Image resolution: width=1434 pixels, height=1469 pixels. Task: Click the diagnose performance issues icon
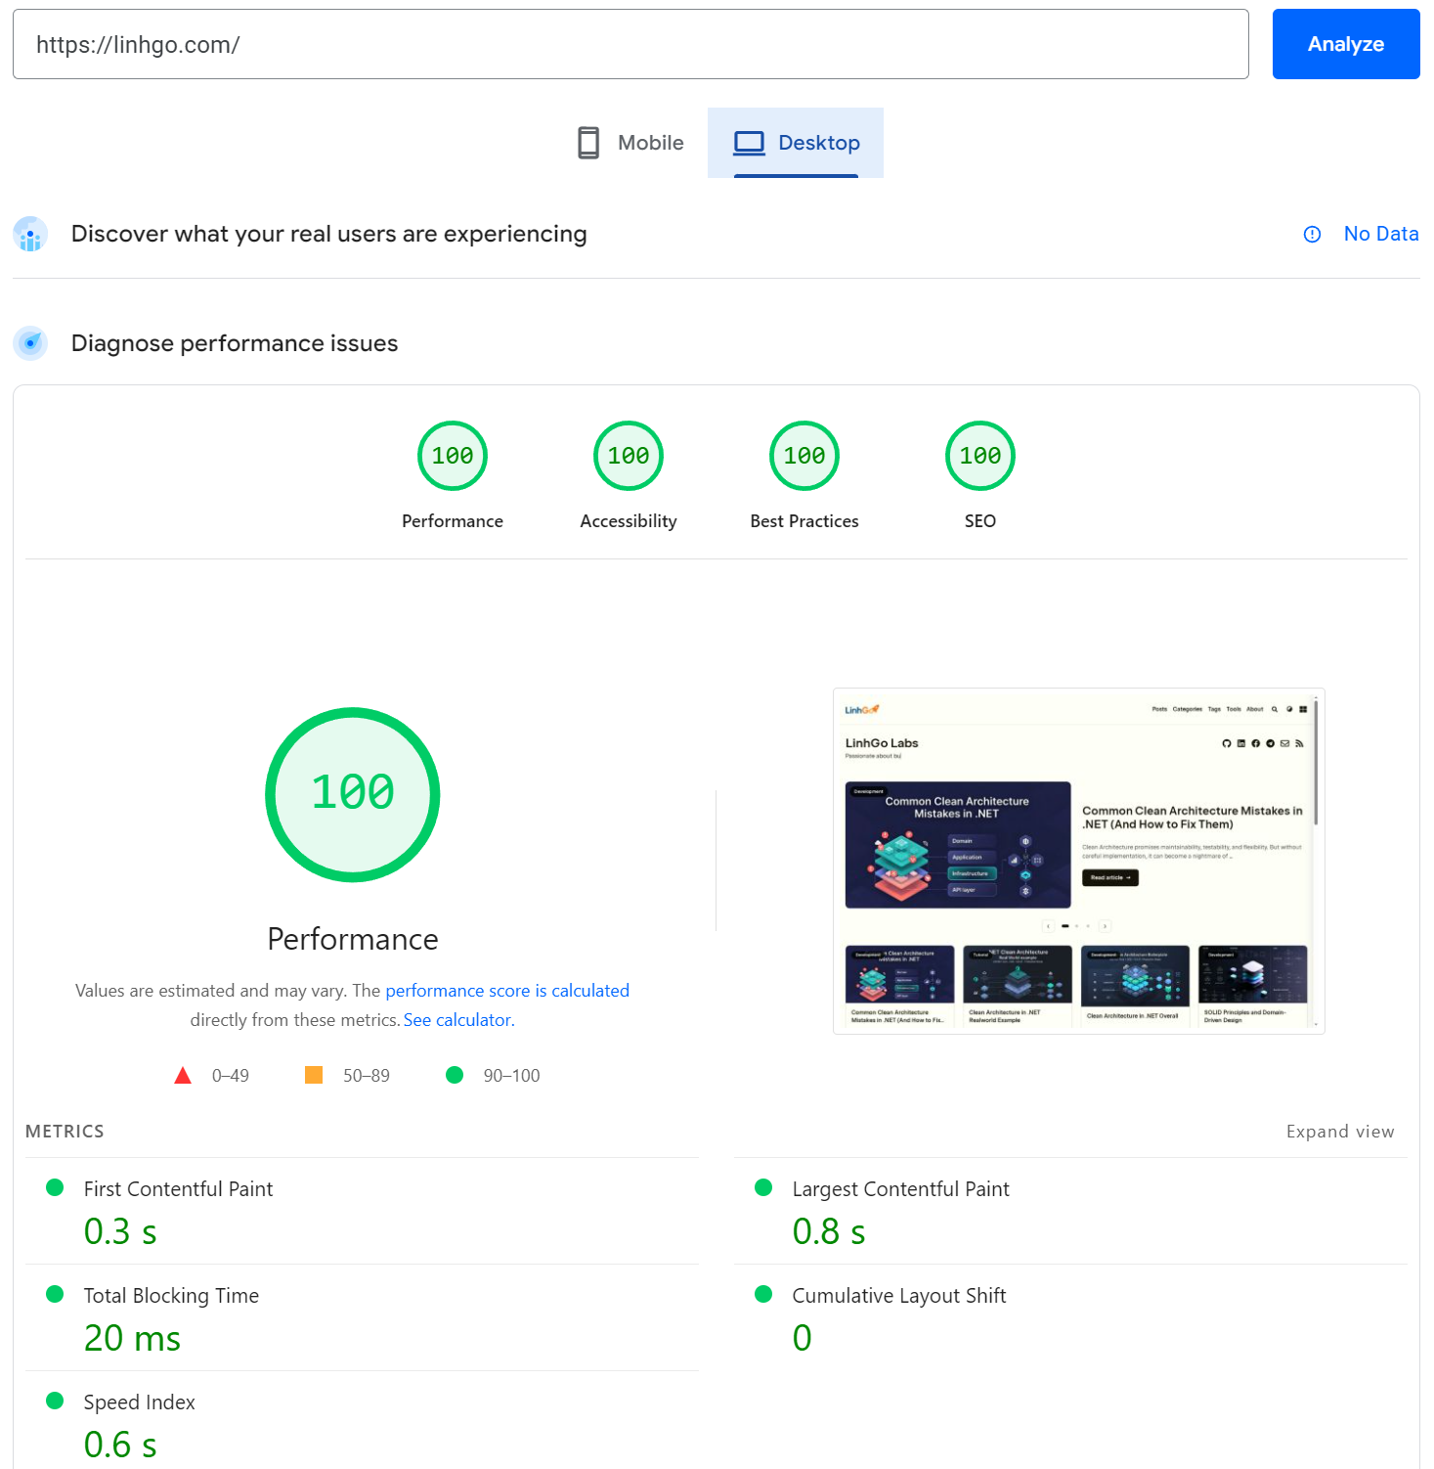tap(30, 343)
